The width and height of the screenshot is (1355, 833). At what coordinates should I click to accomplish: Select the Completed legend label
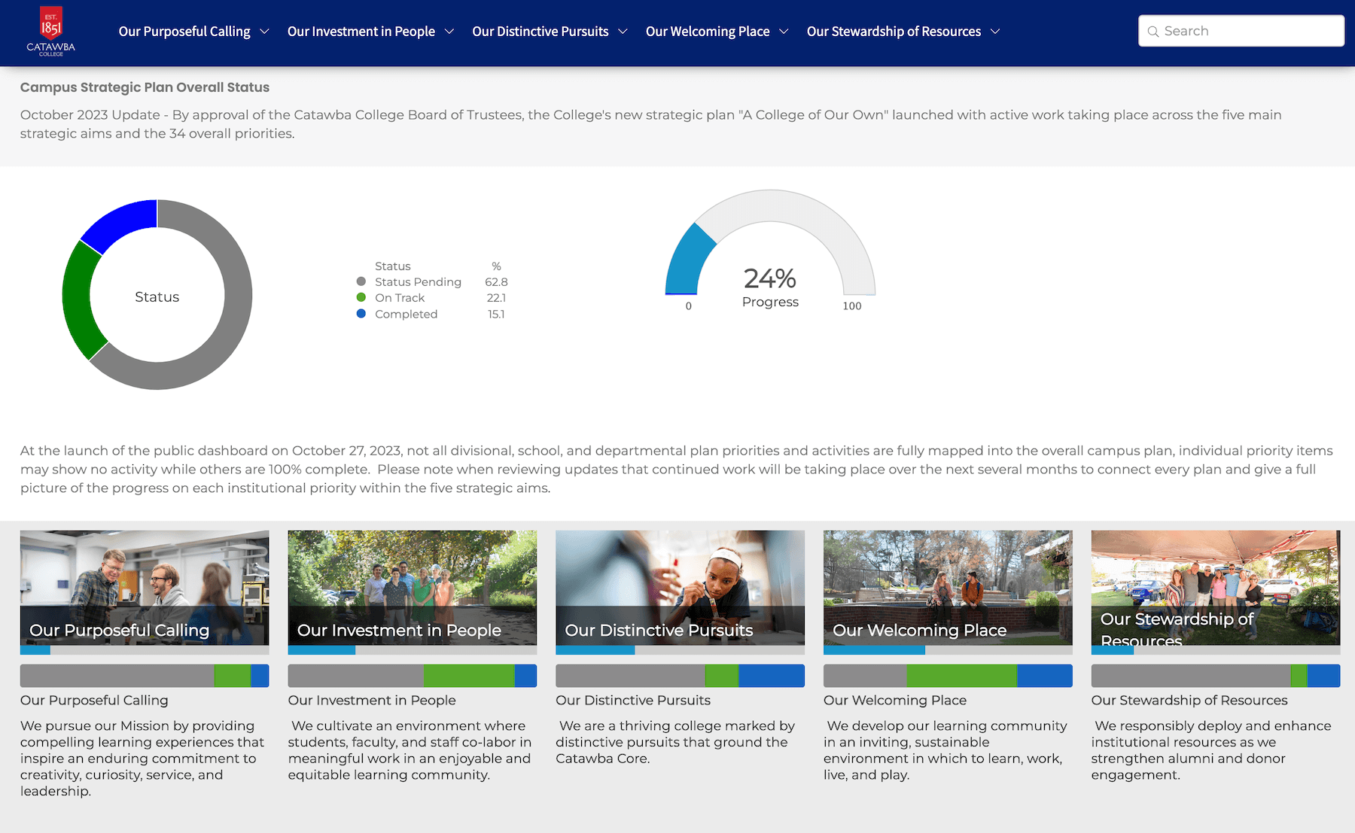point(406,315)
